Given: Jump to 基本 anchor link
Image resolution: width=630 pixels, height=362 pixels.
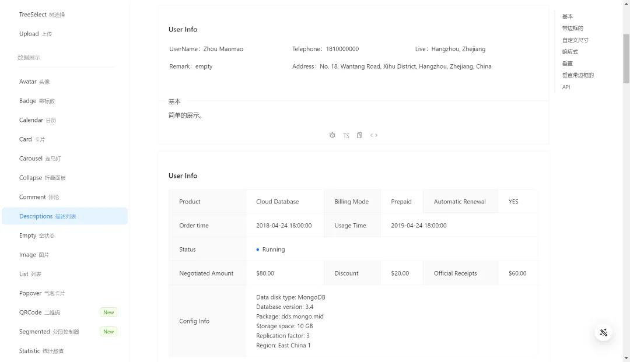Looking at the screenshot, I should coord(568,17).
